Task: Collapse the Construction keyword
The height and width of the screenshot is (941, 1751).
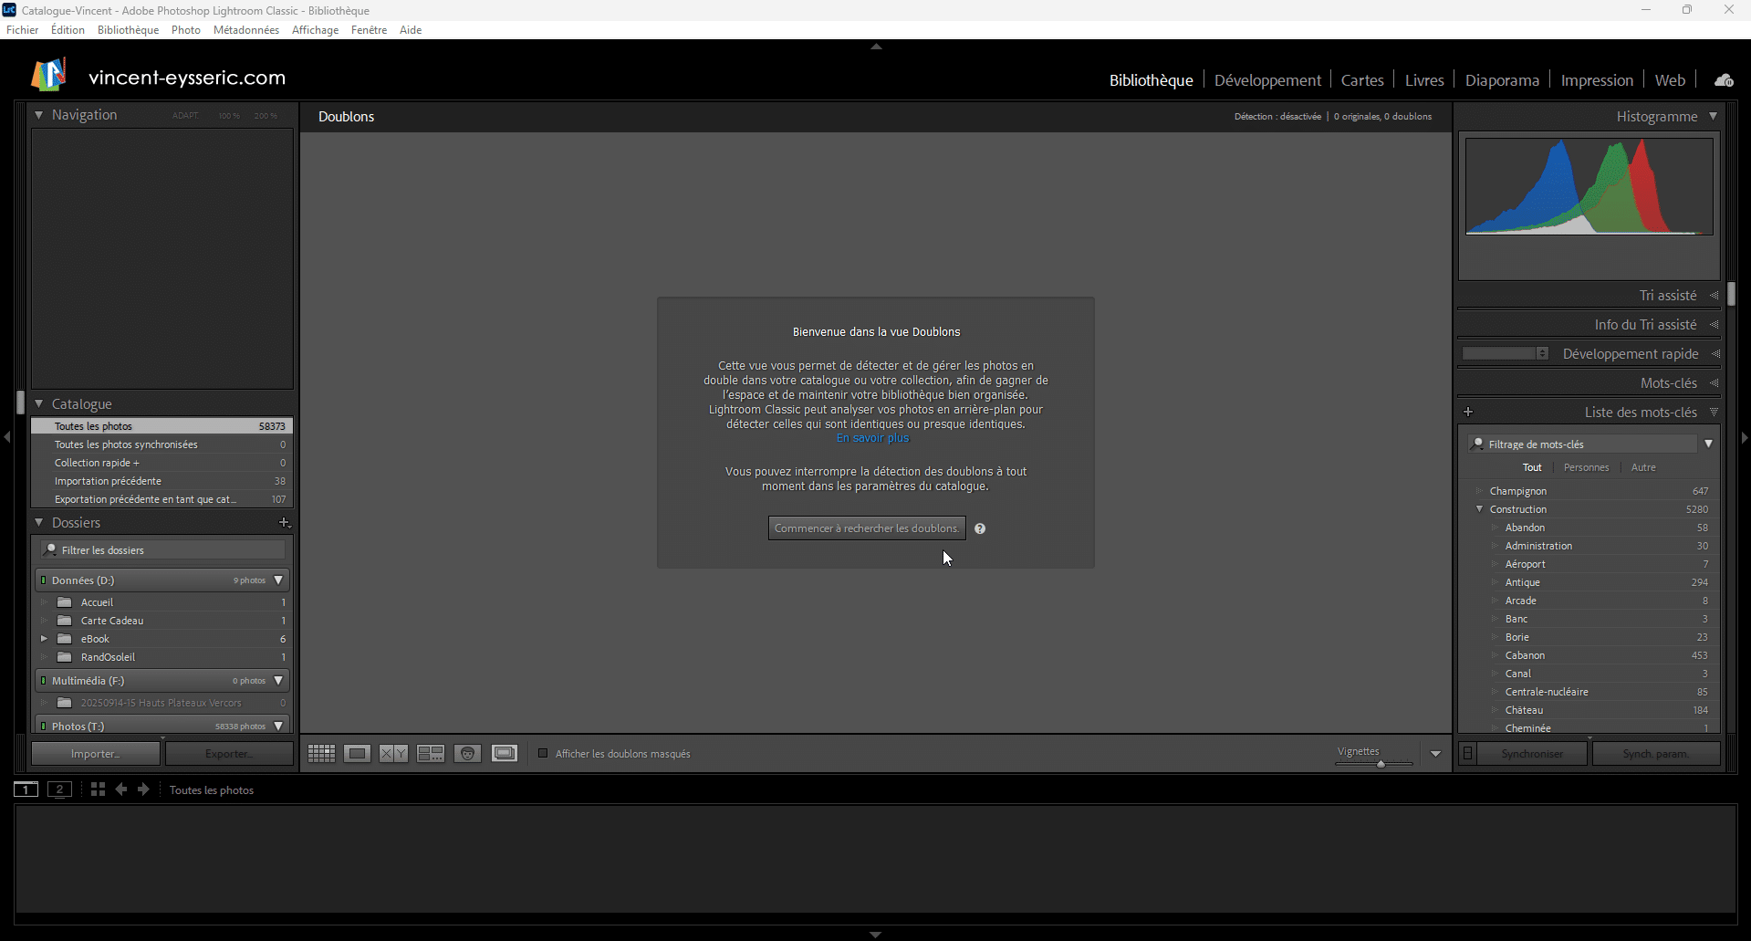Action: (1479, 509)
